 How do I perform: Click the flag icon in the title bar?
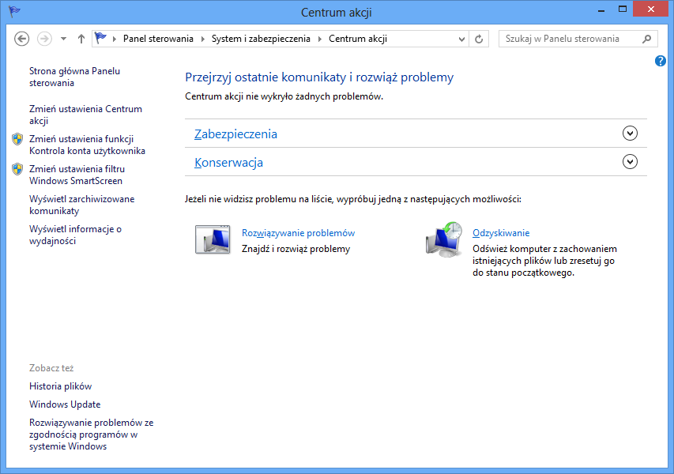click(14, 11)
